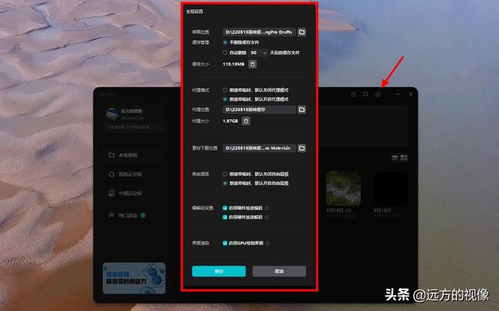This screenshot has width=499, height=311.
Task: Browse folder for 代理位置 path
Action: pyautogui.click(x=302, y=110)
